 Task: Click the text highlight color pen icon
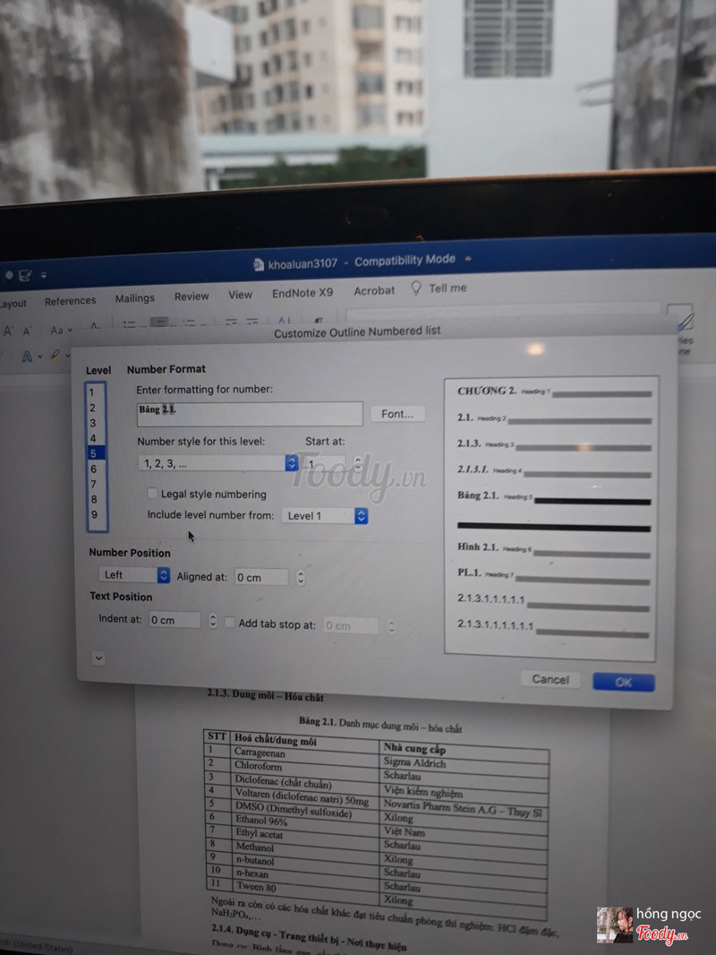click(55, 355)
